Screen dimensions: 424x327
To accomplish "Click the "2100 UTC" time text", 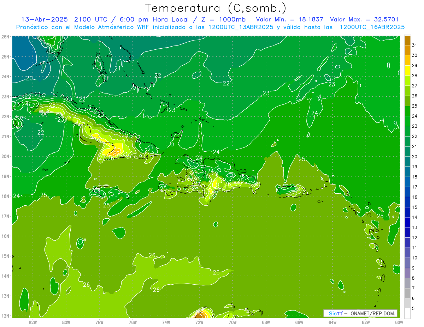I will coord(91,19).
